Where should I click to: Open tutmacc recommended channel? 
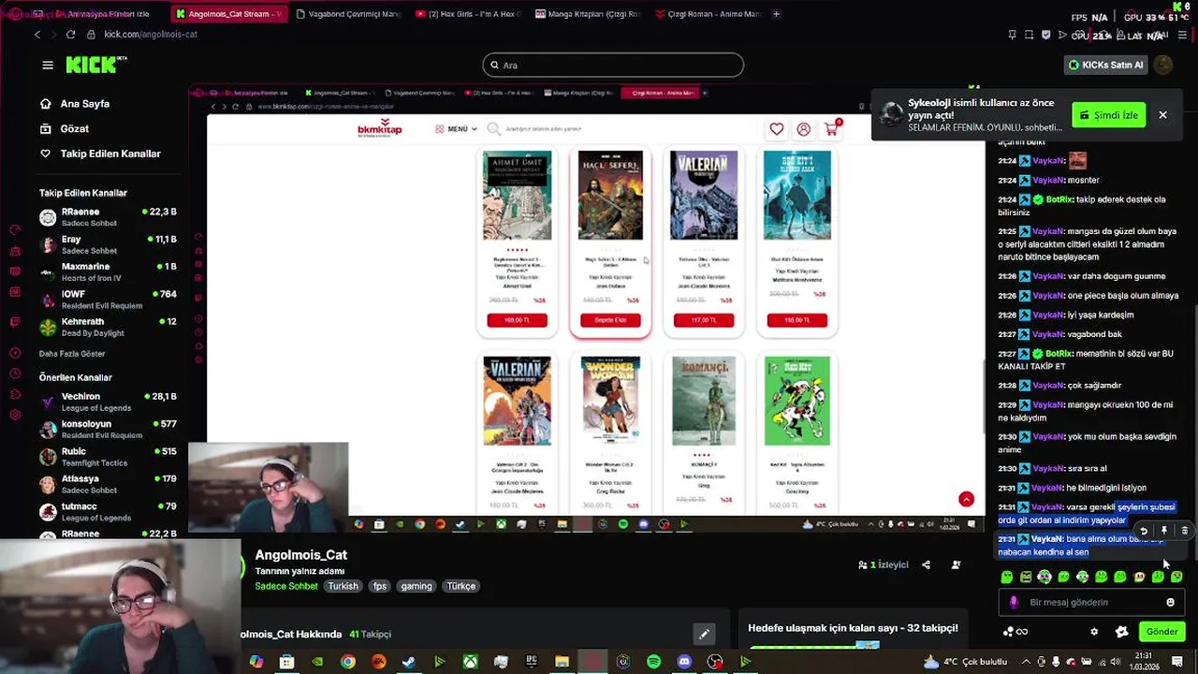click(x=108, y=511)
